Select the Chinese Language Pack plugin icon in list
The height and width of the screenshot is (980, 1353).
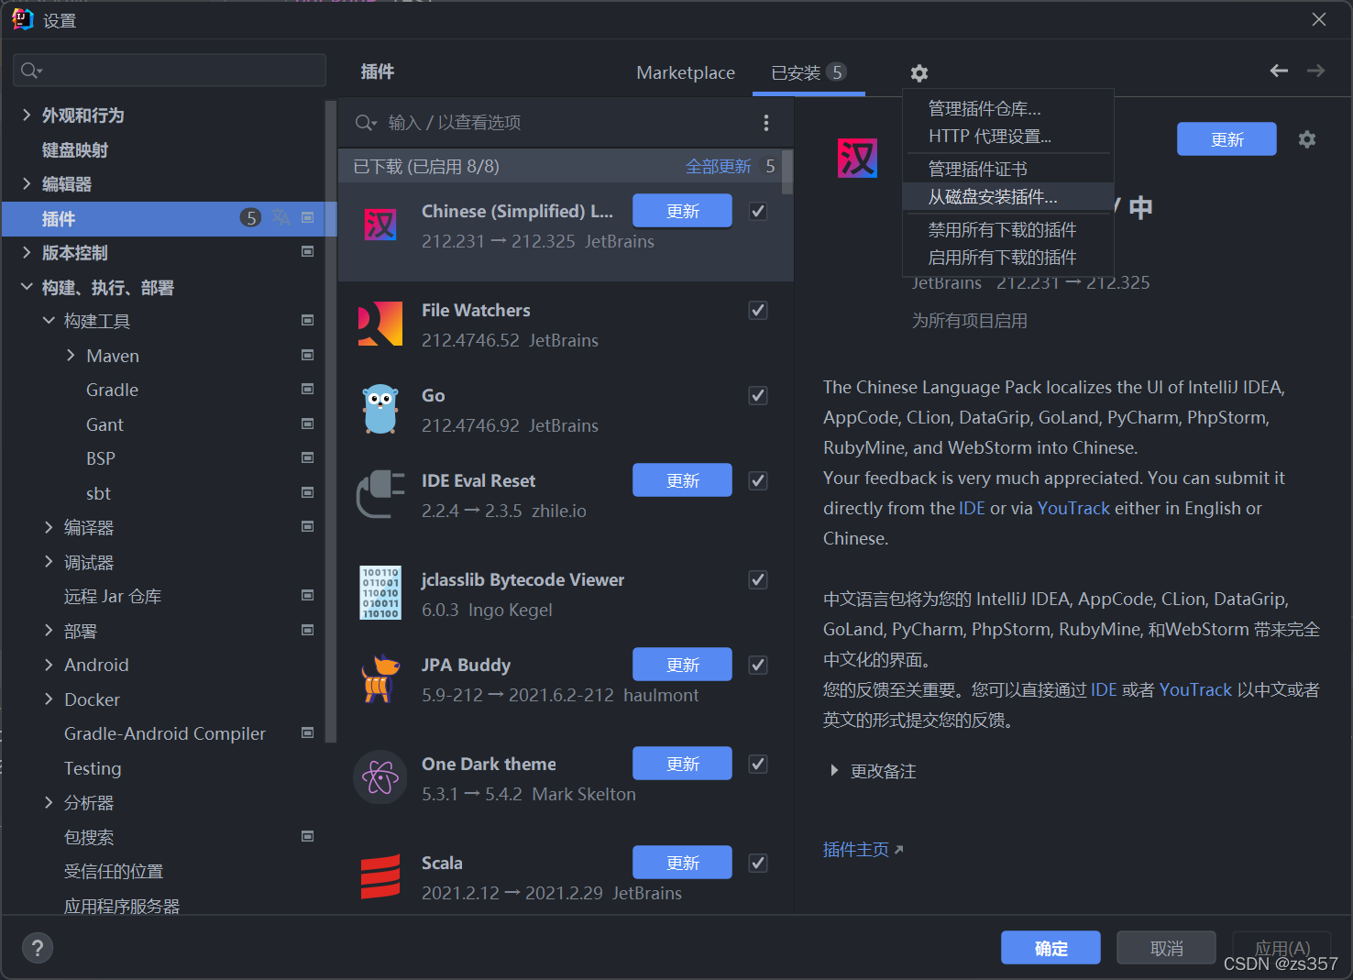click(380, 225)
